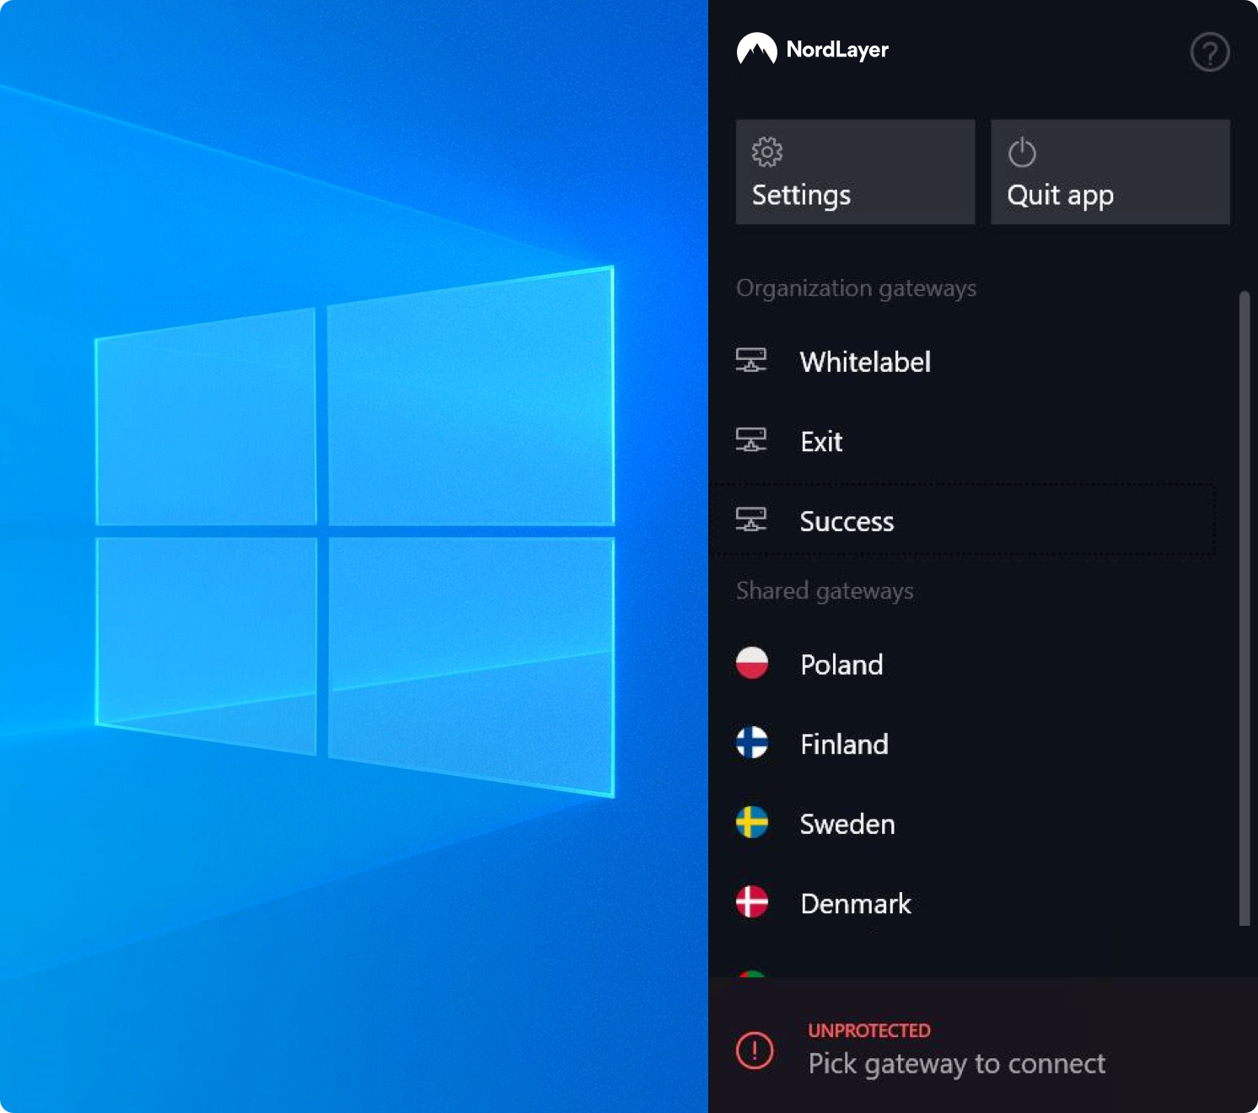This screenshot has height=1113, width=1258.
Task: Connect to the Whitelabel gateway
Action: [x=865, y=362]
